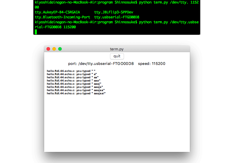Click tty.Bluetooth-Incoming-Port in the terminal
The width and height of the screenshot is (234, 163).
click(62, 17)
